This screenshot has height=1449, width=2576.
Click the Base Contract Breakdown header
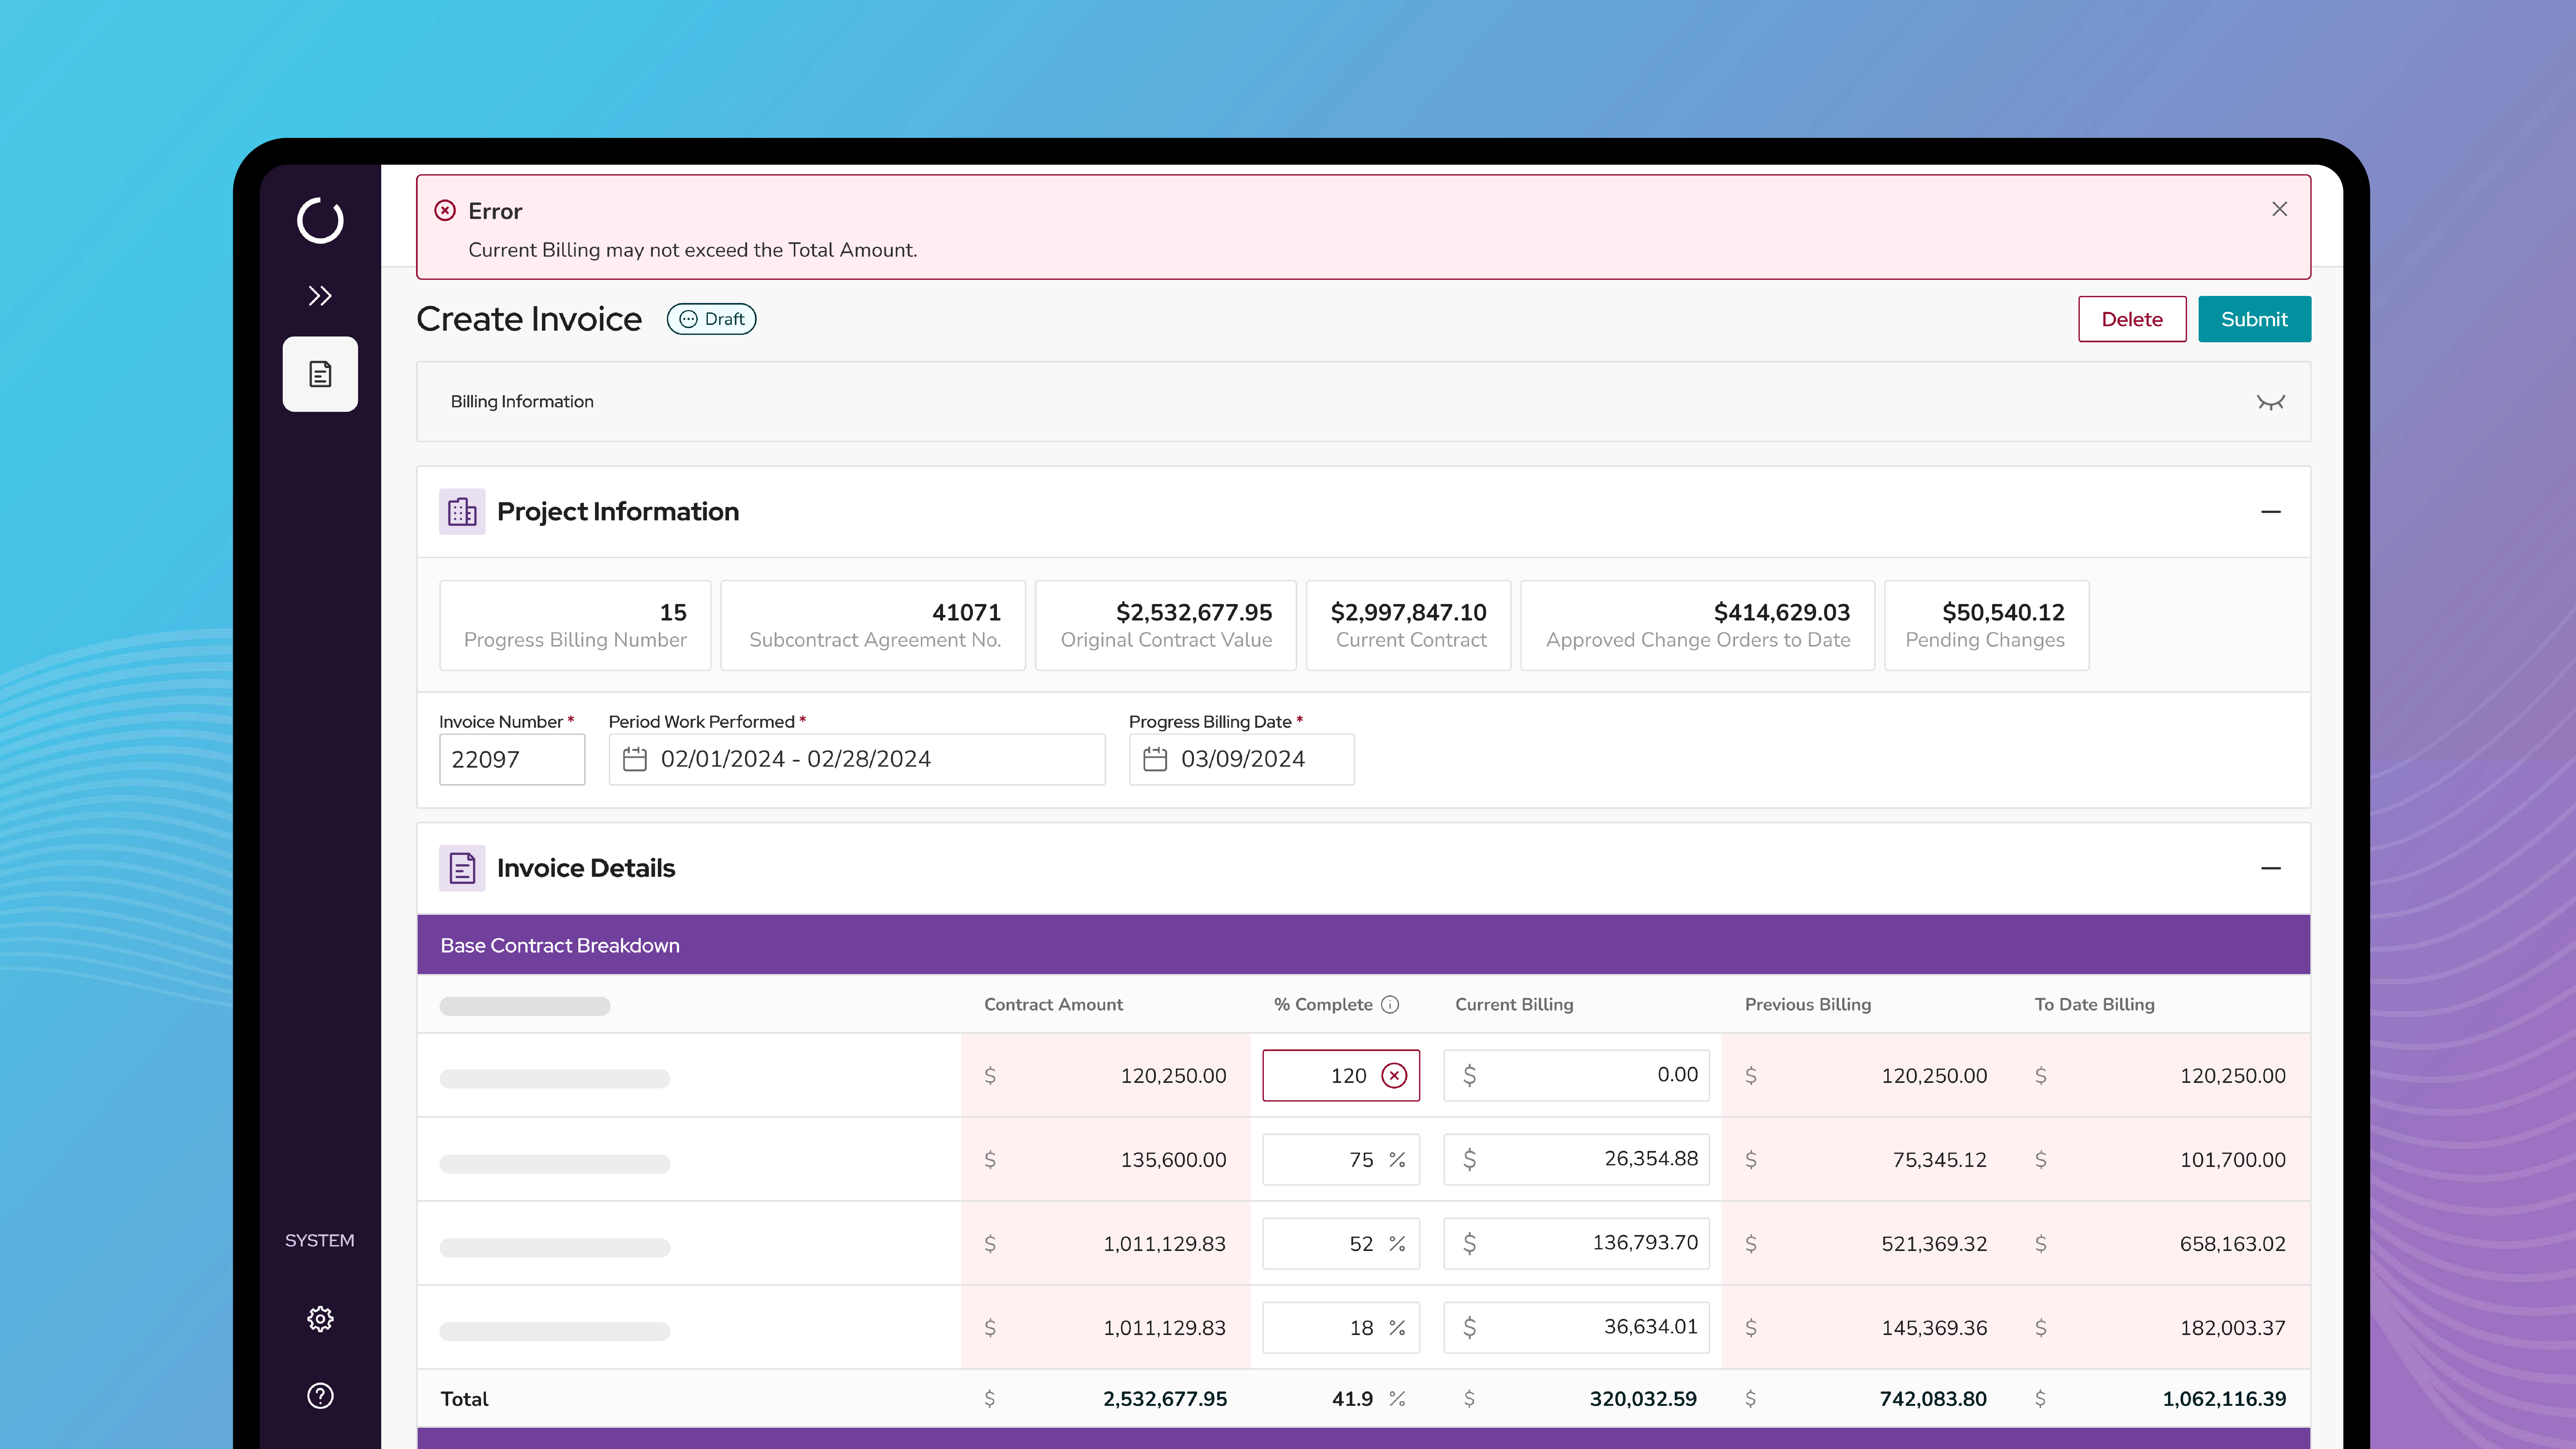[560, 945]
